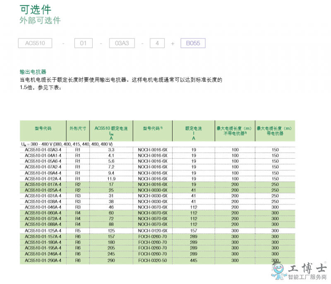Screen dimensions: 331x284
Task: Click the "ACS510-01-031A-4" model cell
Action: coord(43,196)
